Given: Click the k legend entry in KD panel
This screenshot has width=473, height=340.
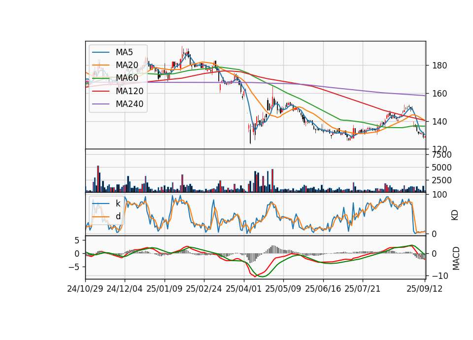Looking at the screenshot, I should pos(118,204).
